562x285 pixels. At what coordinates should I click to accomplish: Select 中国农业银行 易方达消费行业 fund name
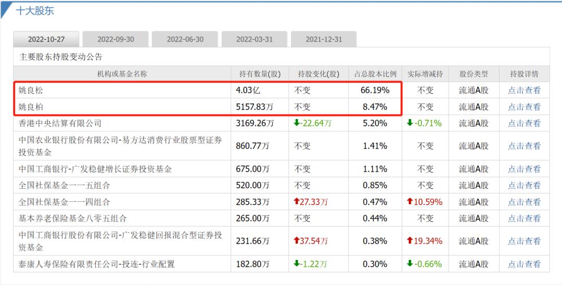point(120,146)
